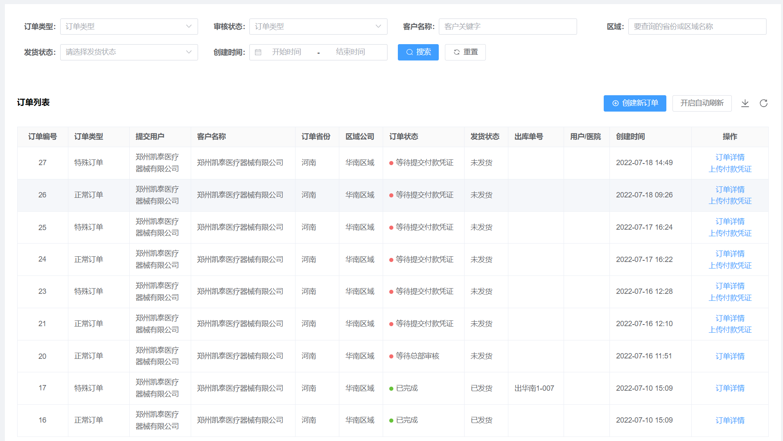Open 订单详情 for order 26
This screenshot has width=783, height=441.
coord(730,190)
